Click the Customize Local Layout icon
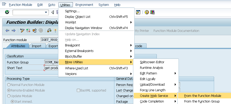Viewport: 231px width, 104px height. (x=152, y=12)
